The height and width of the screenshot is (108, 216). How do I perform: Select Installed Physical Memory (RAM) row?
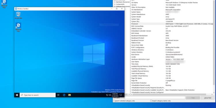pyautogui.click(x=172, y=67)
